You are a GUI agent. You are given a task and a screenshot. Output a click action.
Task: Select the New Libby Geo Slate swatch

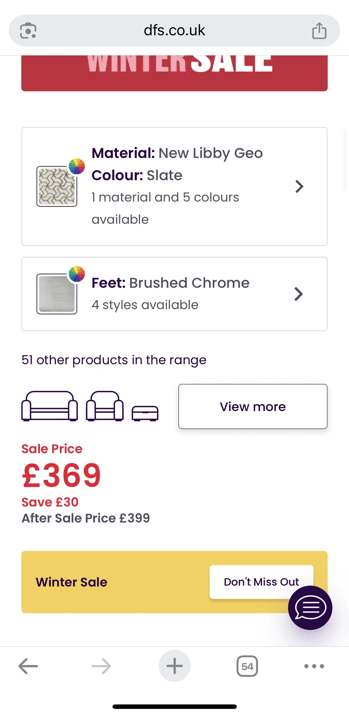tap(57, 186)
